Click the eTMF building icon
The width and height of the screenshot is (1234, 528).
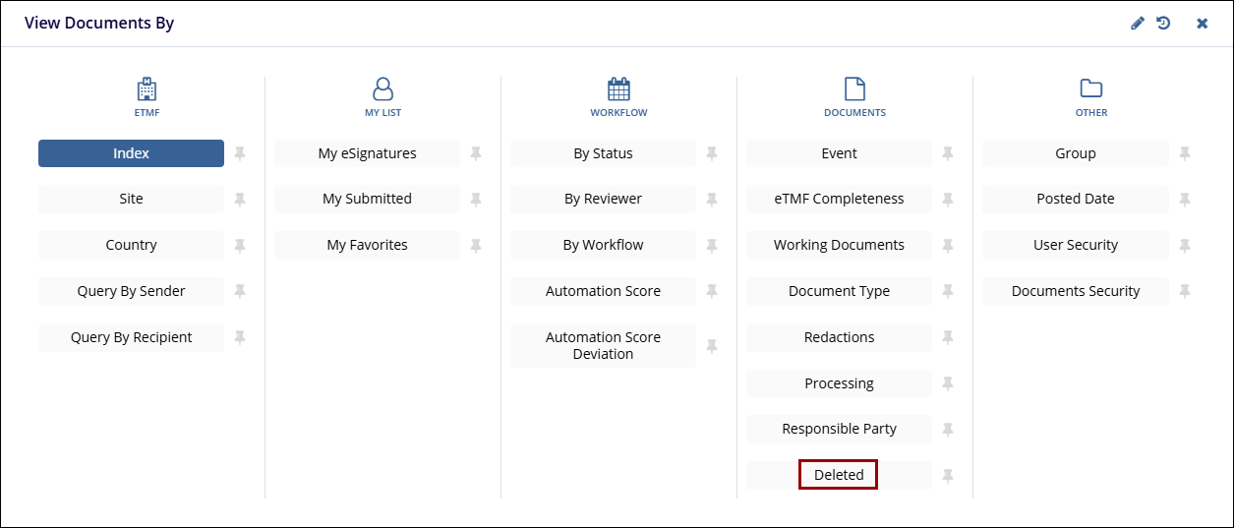(x=147, y=89)
